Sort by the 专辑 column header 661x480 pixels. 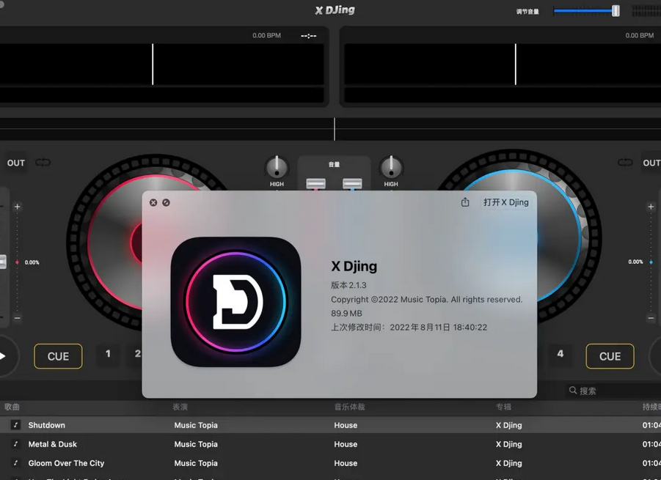pos(503,407)
